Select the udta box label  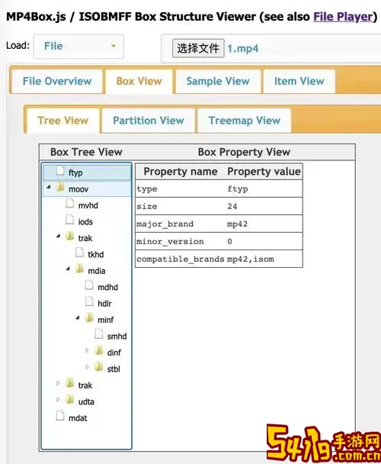[86, 402]
